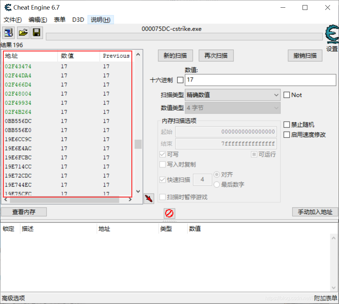
Task: Select address row 19E6FCBC
Action: click(67, 157)
